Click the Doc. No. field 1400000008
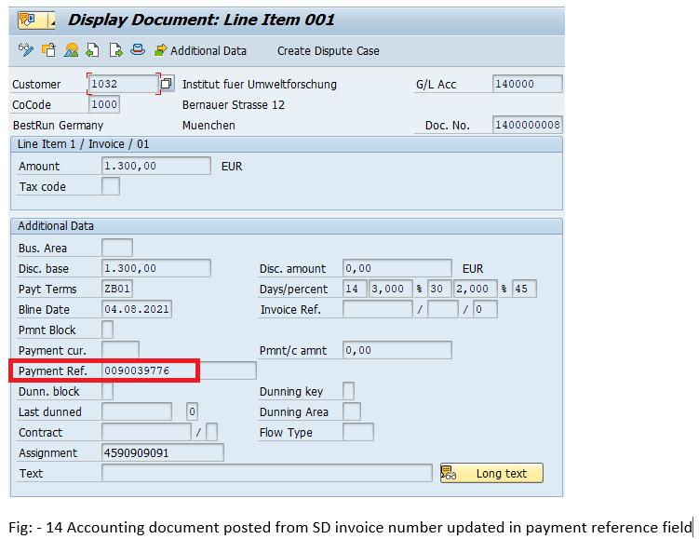The image size is (699, 539). (528, 125)
